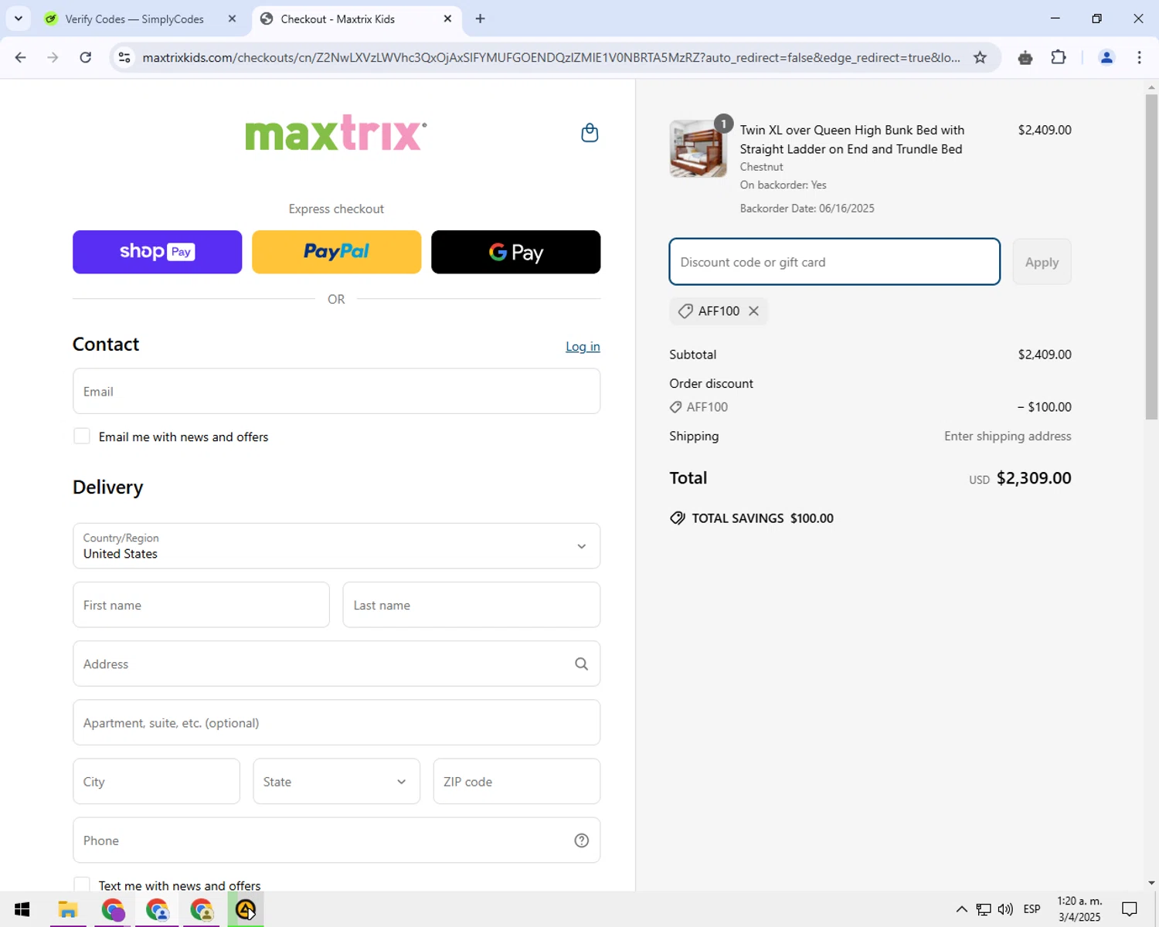Click the scrollbar down arrow
1159x927 pixels.
coord(1151,883)
